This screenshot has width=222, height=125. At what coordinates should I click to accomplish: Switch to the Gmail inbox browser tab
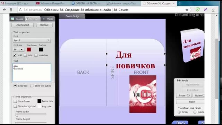click(x=17, y=3)
